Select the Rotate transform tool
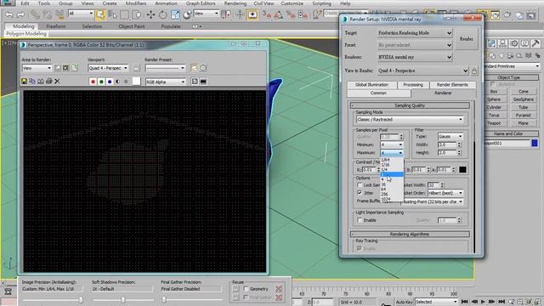544x306 pixels. coord(162,14)
